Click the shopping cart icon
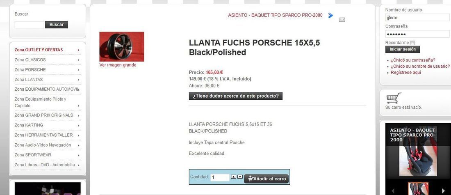The image size is (451, 195). click(394, 98)
